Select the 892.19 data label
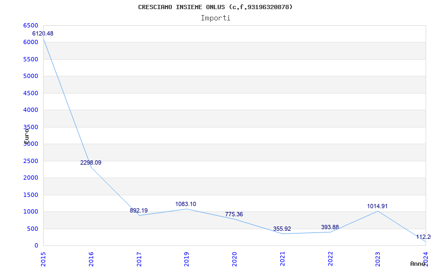 pos(139,210)
